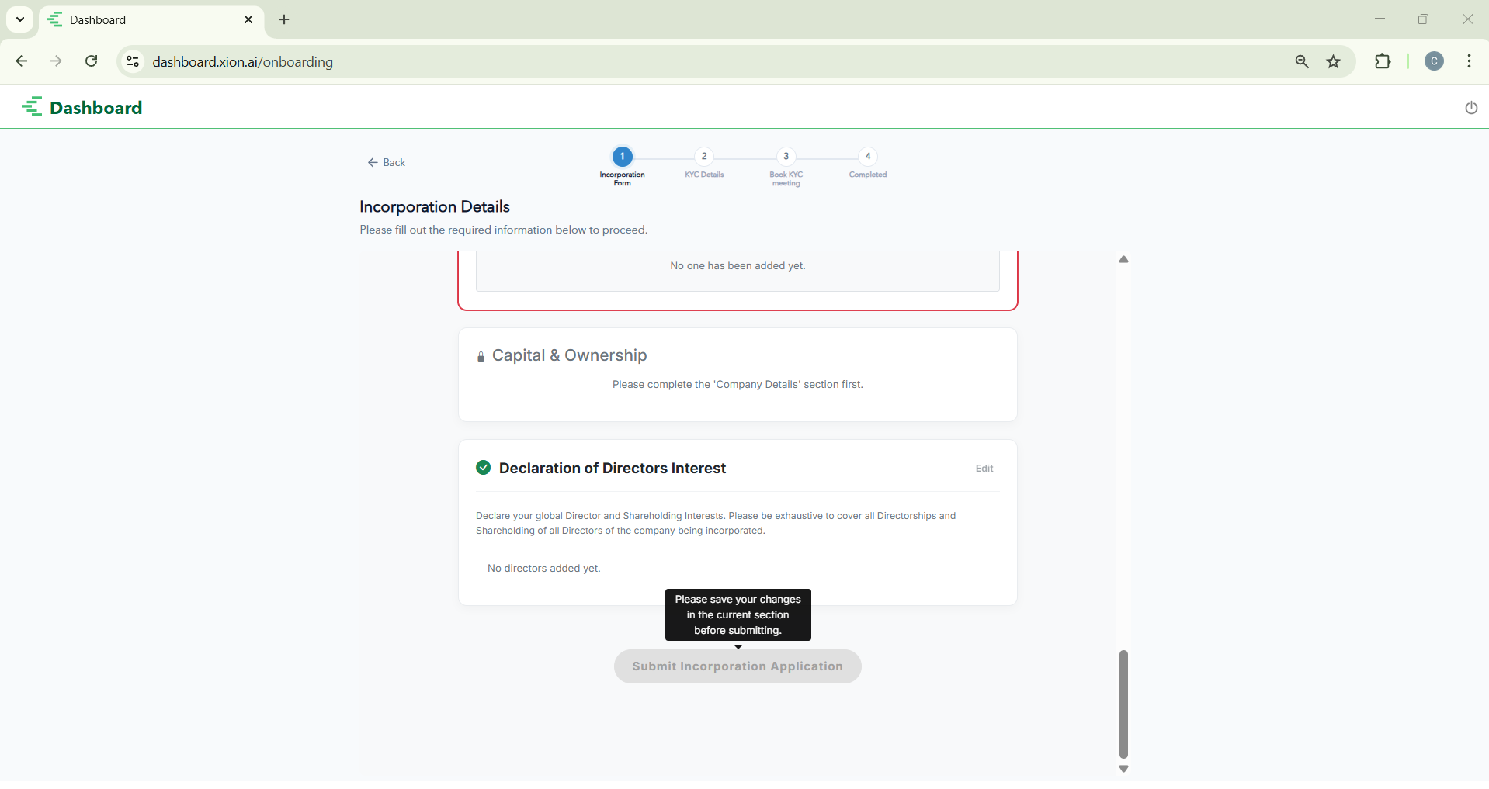Go to step 2 KYC Details
The width and height of the screenshot is (1489, 789).
704,157
